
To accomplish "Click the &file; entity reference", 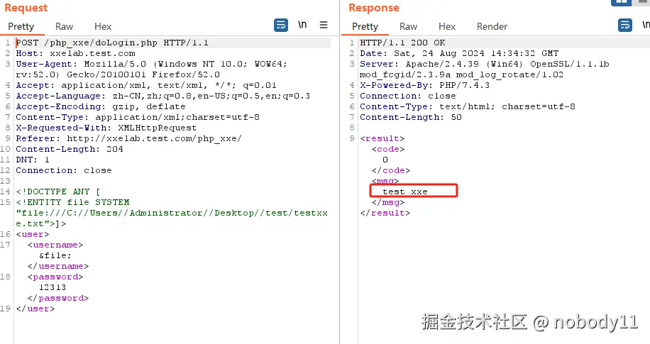I will pyautogui.click(x=55, y=255).
